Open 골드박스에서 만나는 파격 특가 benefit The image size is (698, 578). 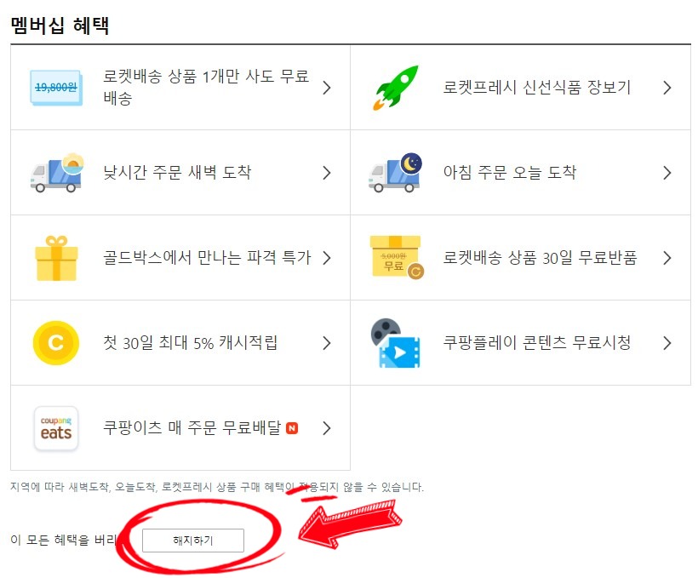180,258
